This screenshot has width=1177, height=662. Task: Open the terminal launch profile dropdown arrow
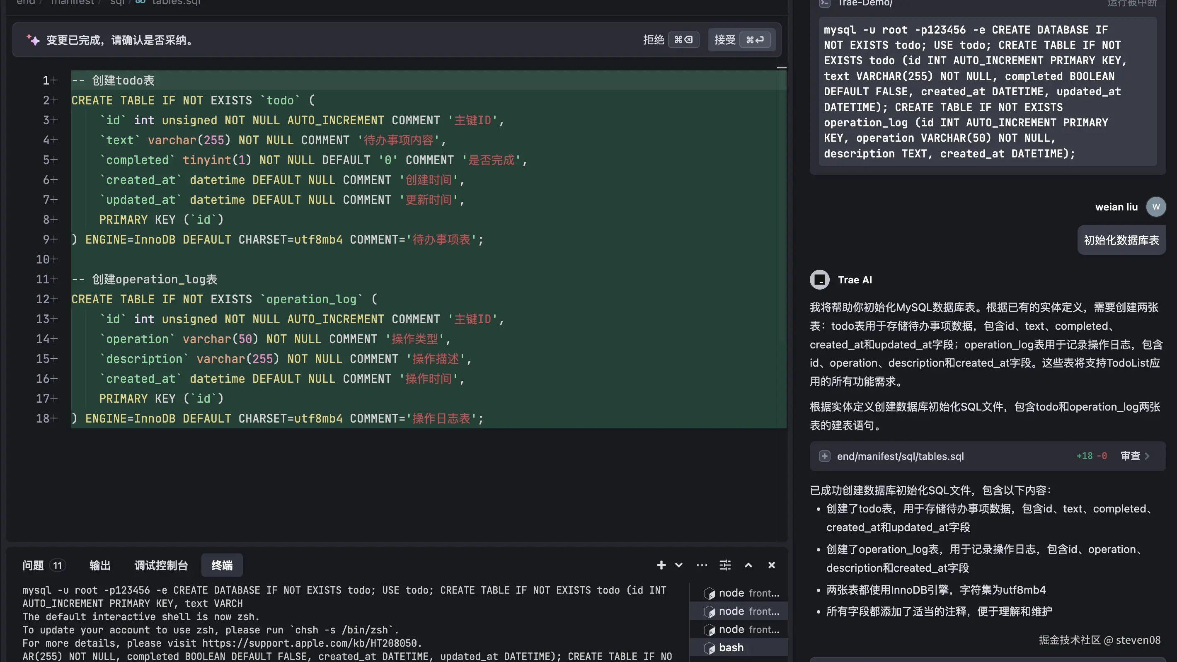pos(679,565)
